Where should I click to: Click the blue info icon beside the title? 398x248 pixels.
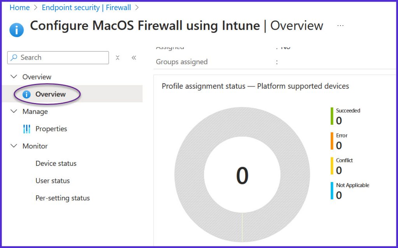(x=16, y=30)
